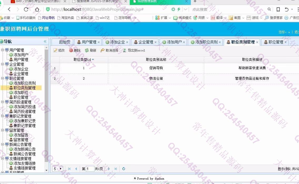The height and width of the screenshot is (184, 299).
Task: Click 职位类别描述 column header
Action: 252,59
